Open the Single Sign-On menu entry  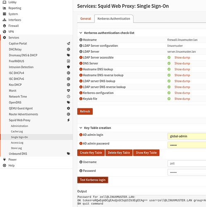click(19, 137)
